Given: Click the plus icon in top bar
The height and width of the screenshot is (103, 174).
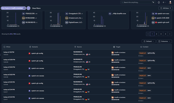Looking at the screenshot, I should coord(164,3).
